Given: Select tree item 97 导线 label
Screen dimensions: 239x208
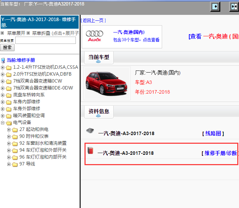Looking at the screenshot, I should tap(27, 164).
